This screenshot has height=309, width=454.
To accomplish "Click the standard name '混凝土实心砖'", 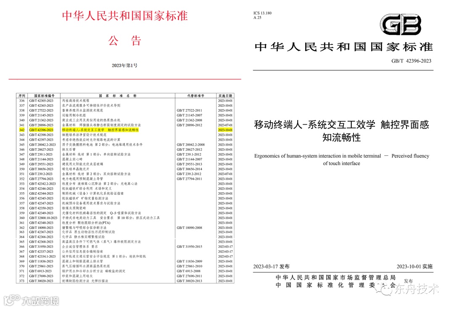I will click(x=72, y=160).
